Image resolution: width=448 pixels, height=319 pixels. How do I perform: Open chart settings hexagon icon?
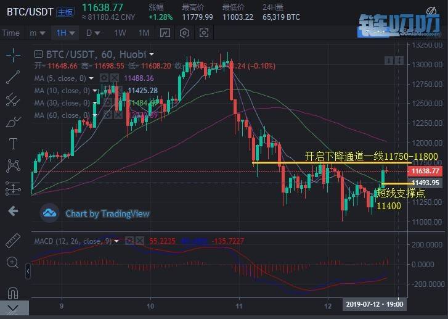(185, 33)
